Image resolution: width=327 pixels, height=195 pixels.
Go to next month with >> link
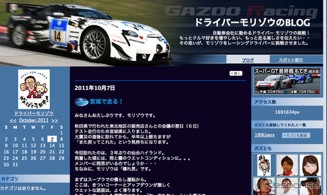(x=55, y=120)
